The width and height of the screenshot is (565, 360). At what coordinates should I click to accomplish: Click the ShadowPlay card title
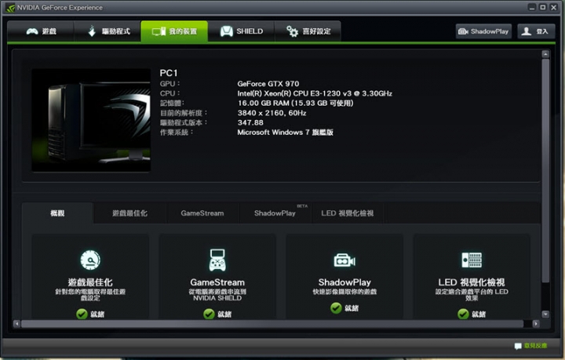pos(344,282)
